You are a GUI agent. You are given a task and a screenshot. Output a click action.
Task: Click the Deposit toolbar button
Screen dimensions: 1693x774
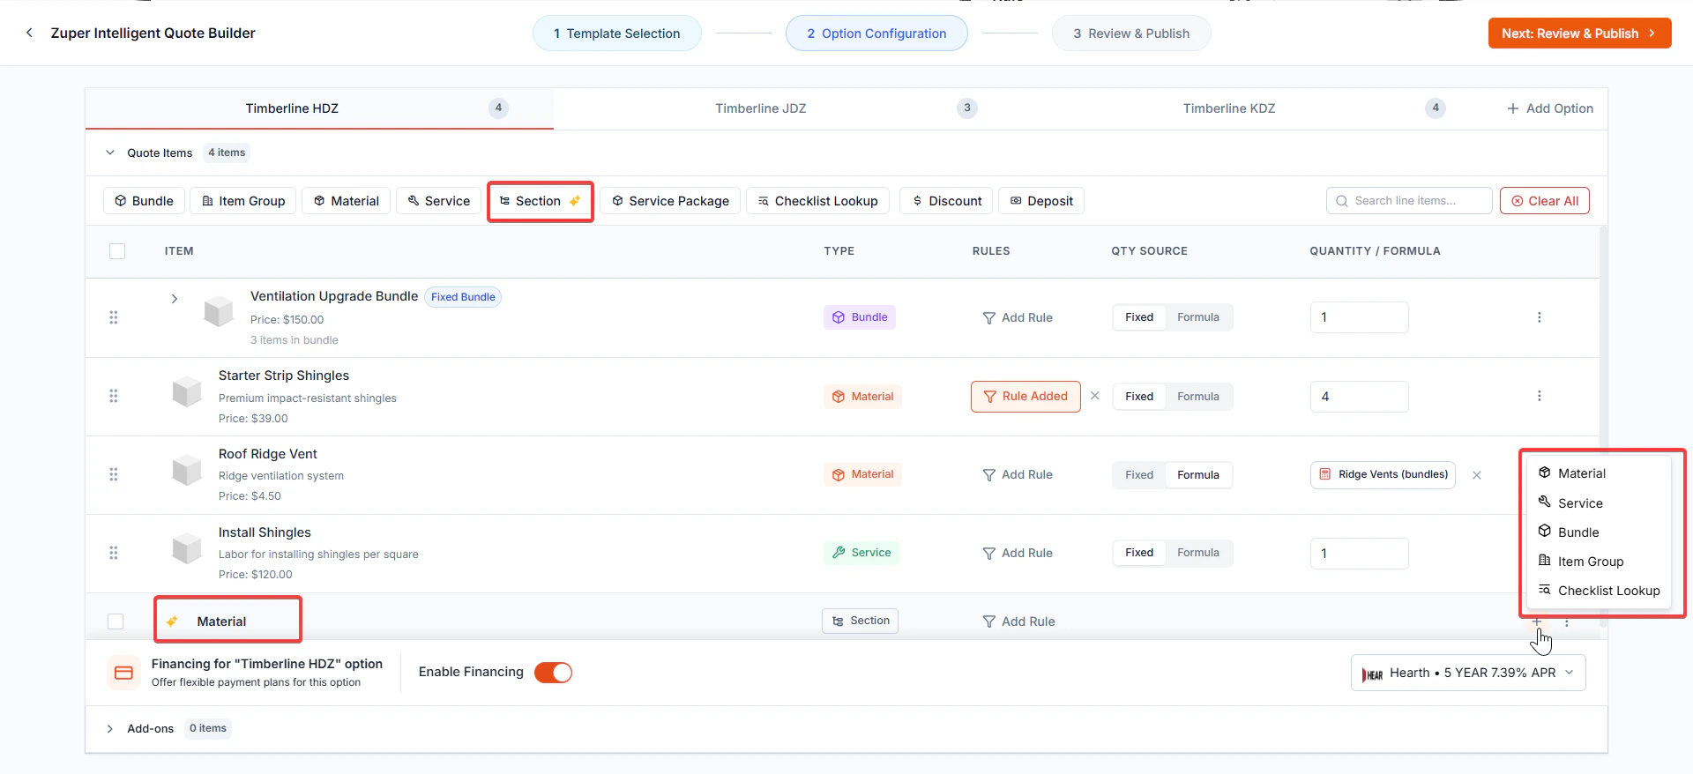1041,201
